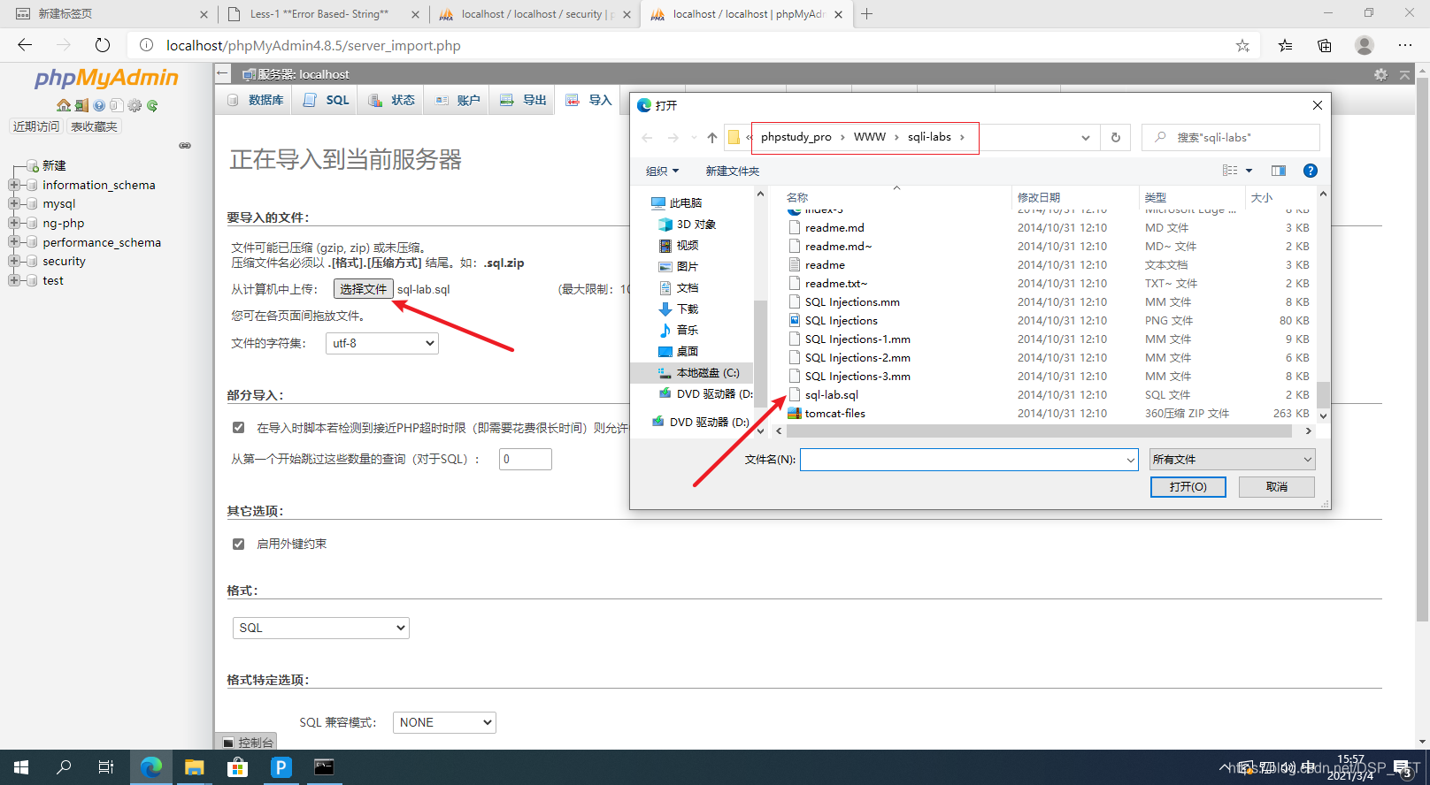The width and height of the screenshot is (1430, 785).
Task: Open Microsoft Store from taskbar
Action: (x=237, y=766)
